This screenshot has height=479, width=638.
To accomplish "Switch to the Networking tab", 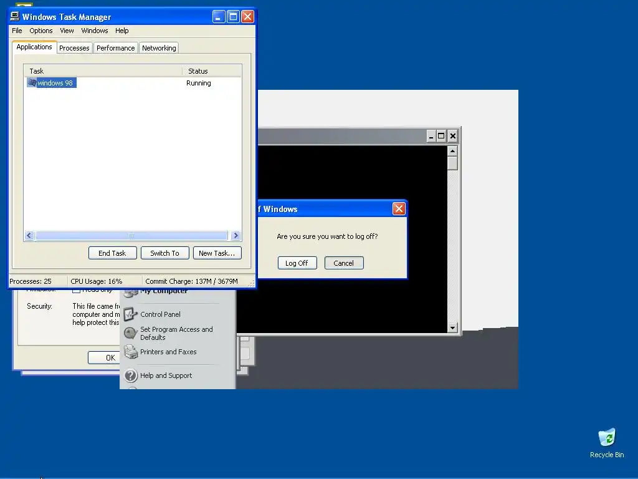I will pos(159,48).
